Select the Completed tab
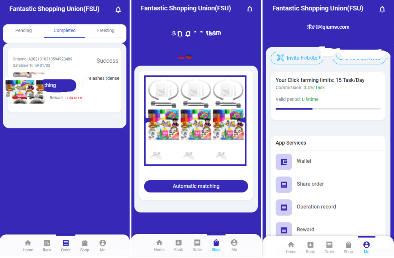Viewport: 394px width, 258px height. pos(64,31)
